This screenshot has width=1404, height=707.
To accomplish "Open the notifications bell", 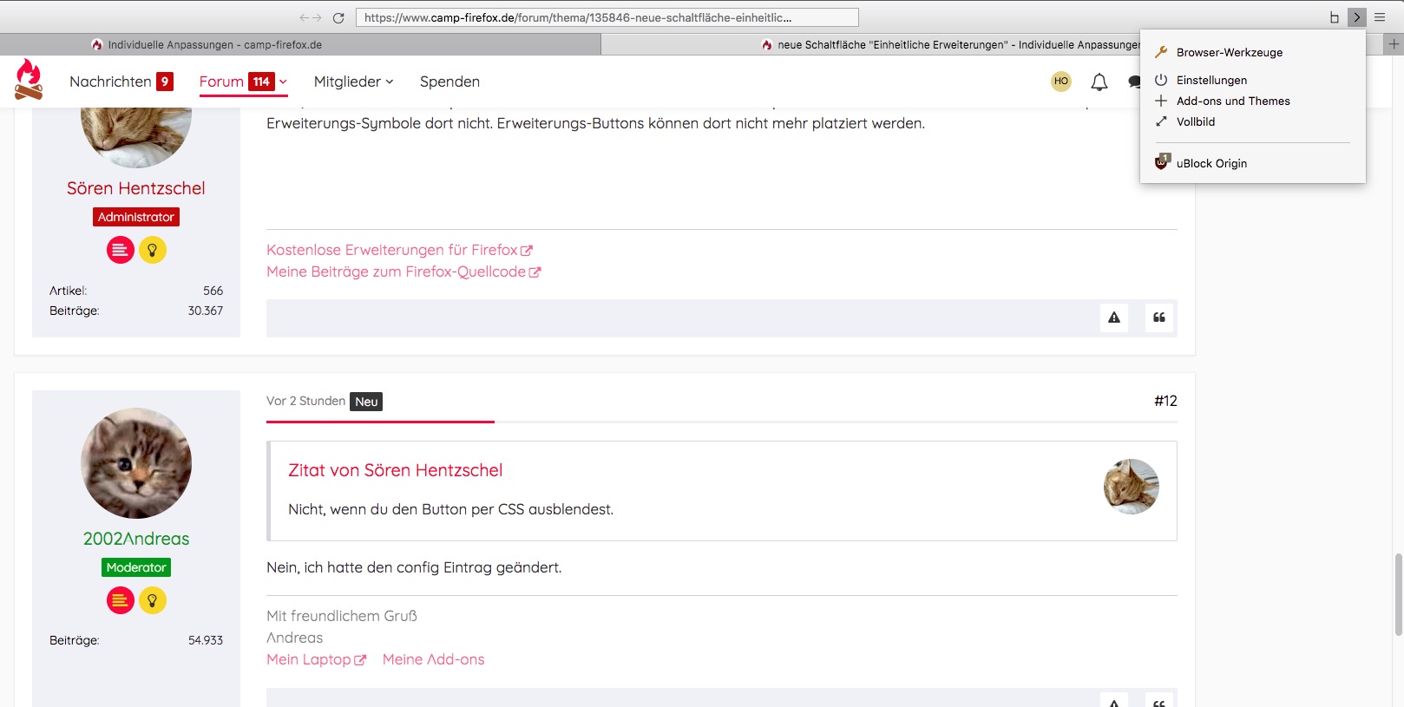I will coord(1099,82).
